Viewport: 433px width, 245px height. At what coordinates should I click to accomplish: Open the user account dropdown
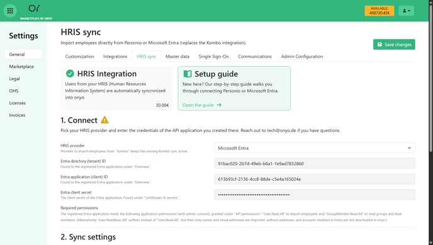(x=406, y=11)
